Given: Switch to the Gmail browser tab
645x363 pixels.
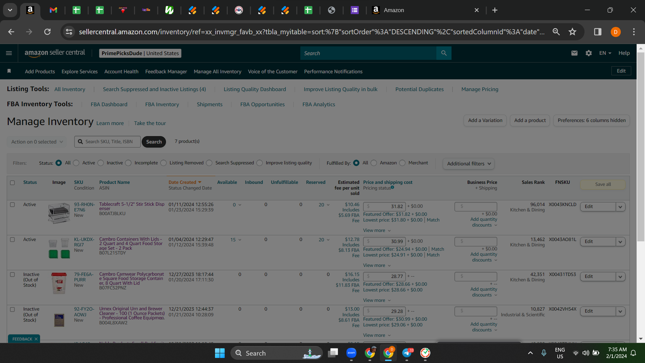Looking at the screenshot, I should click(x=53, y=10).
